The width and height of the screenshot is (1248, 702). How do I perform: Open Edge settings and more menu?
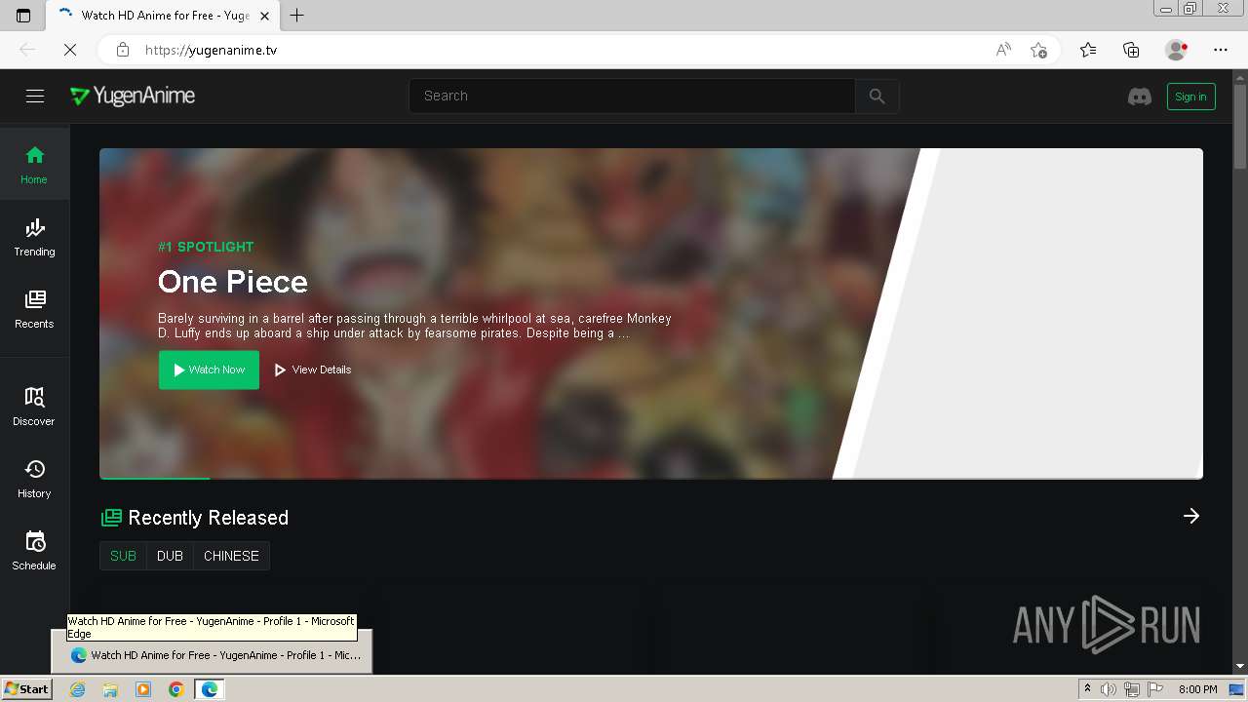pyautogui.click(x=1221, y=50)
